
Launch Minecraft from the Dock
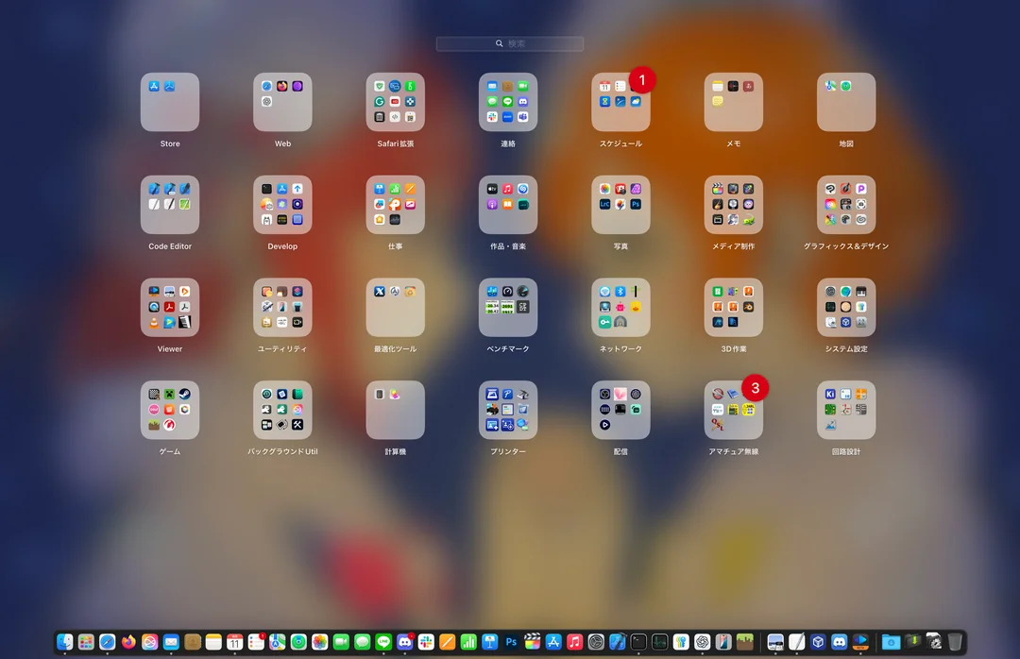coord(745,642)
